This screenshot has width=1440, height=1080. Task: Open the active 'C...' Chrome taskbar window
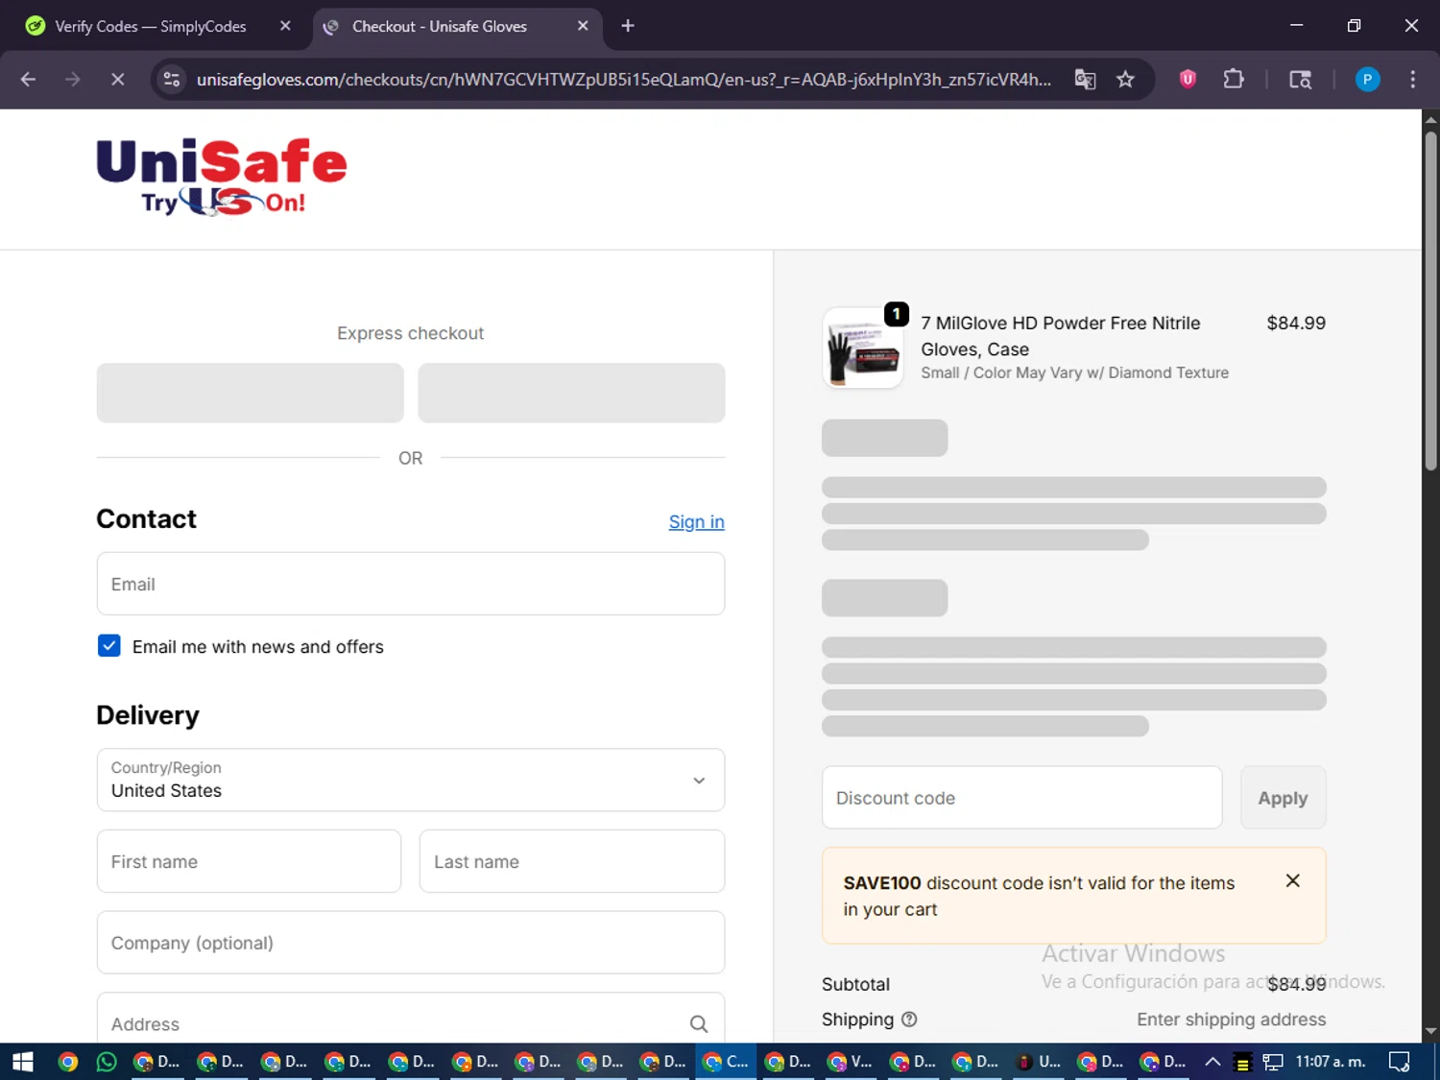coord(726,1062)
